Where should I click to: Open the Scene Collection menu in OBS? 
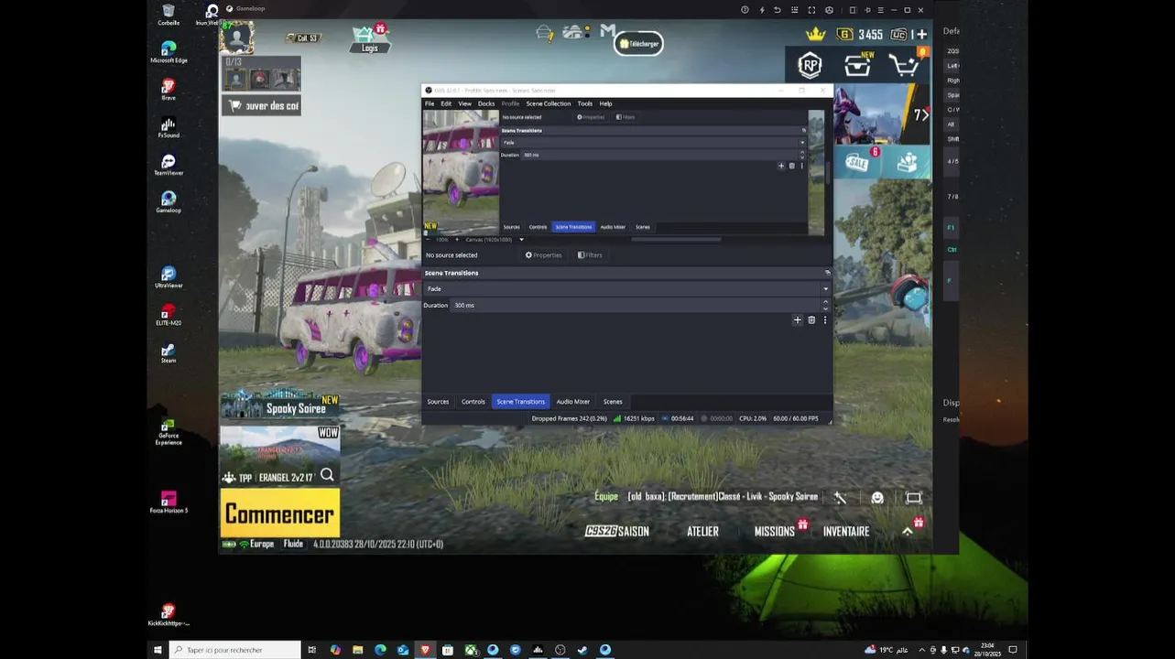549,103
